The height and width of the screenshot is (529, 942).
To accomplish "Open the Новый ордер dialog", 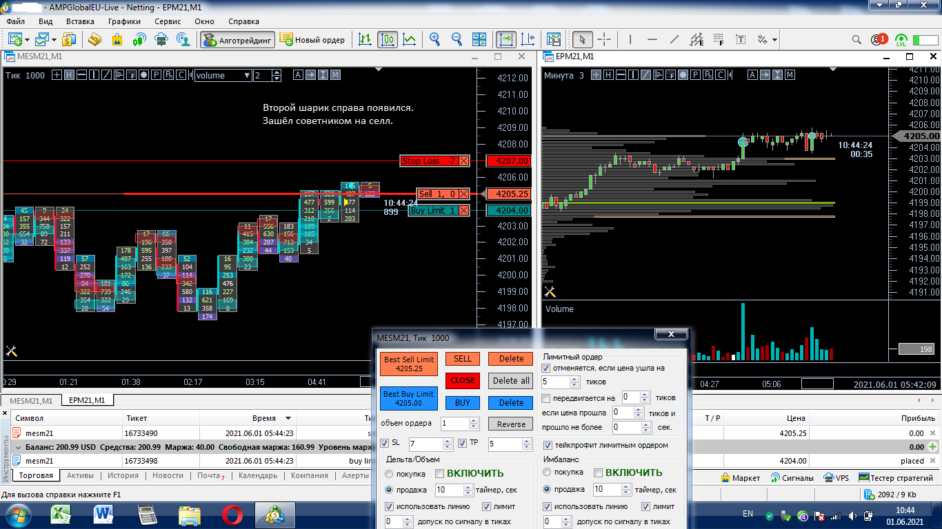I will [313, 40].
